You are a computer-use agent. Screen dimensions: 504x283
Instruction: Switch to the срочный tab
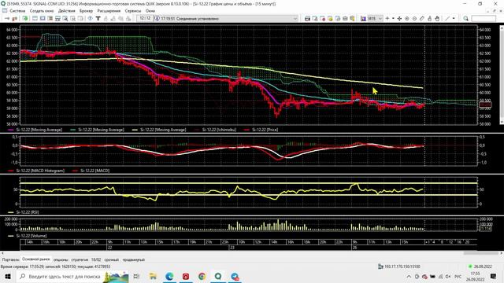(x=112, y=259)
